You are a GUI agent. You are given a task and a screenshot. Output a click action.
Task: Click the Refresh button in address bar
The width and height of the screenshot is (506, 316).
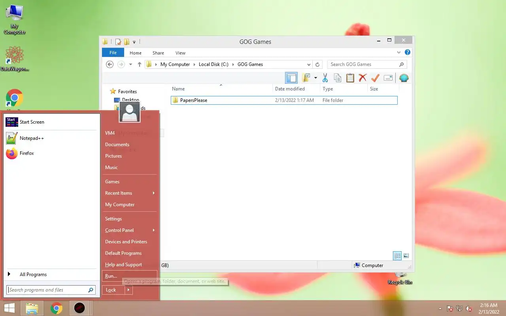pos(317,64)
